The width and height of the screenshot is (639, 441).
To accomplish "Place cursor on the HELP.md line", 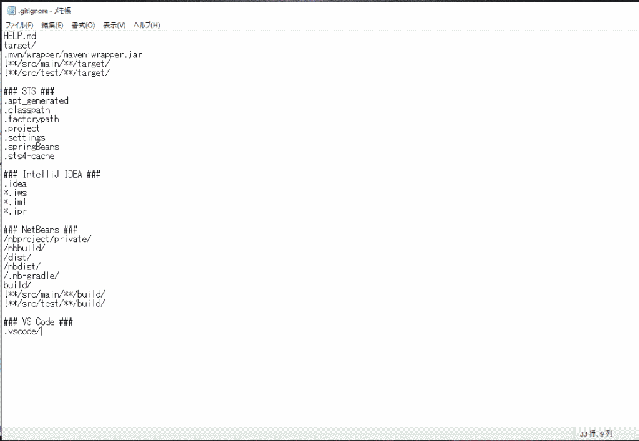I will 20,36.
